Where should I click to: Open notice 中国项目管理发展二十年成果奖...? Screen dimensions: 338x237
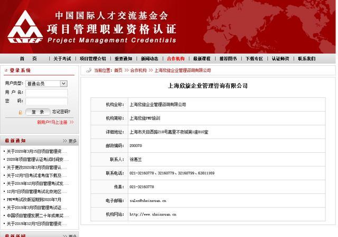36,215
